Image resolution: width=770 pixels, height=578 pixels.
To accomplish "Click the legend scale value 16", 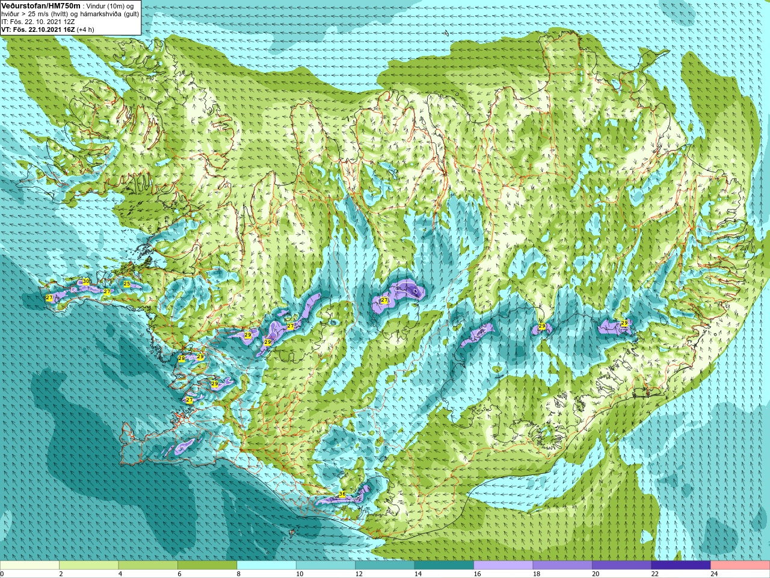I will [x=477, y=574].
